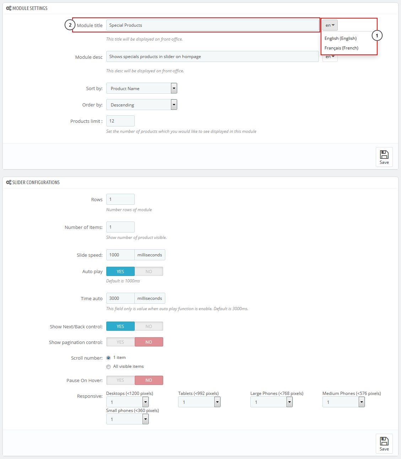The height and width of the screenshot is (459, 401).
Task: Set Show Next/Back control to NO
Action: coord(149,327)
